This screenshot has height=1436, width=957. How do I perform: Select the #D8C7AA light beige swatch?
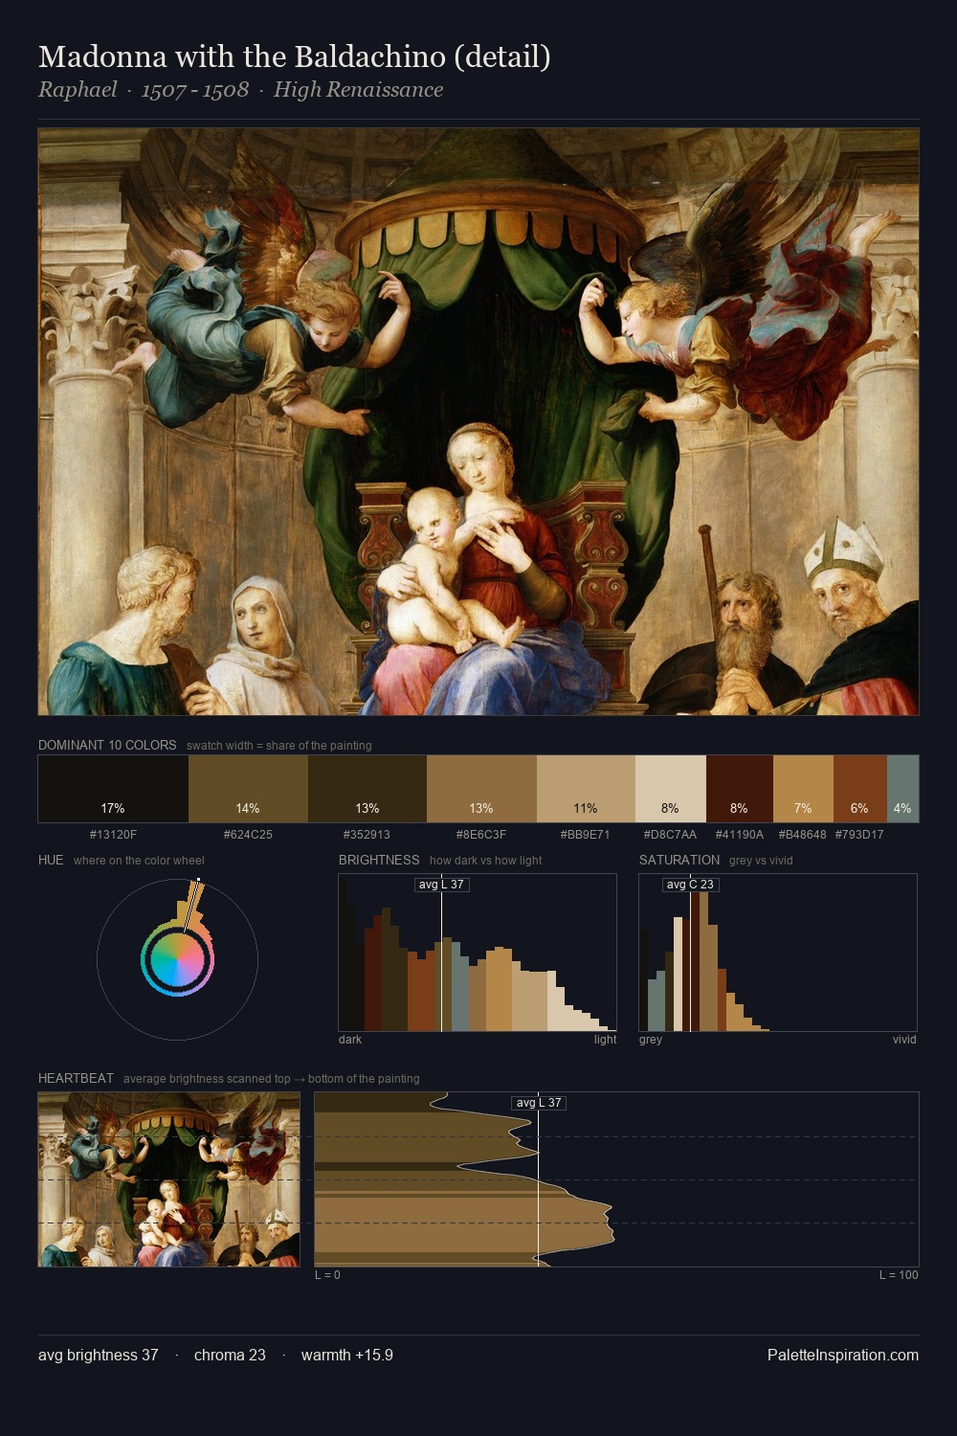[x=671, y=789]
